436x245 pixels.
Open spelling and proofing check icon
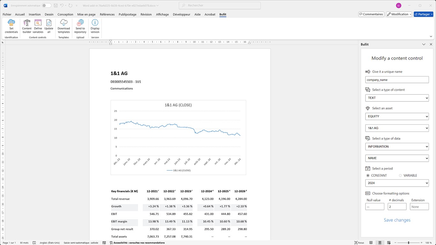34,243
